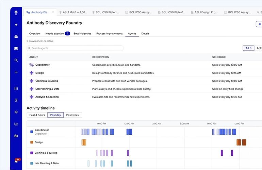Click the AGENT column header

pos(34,57)
